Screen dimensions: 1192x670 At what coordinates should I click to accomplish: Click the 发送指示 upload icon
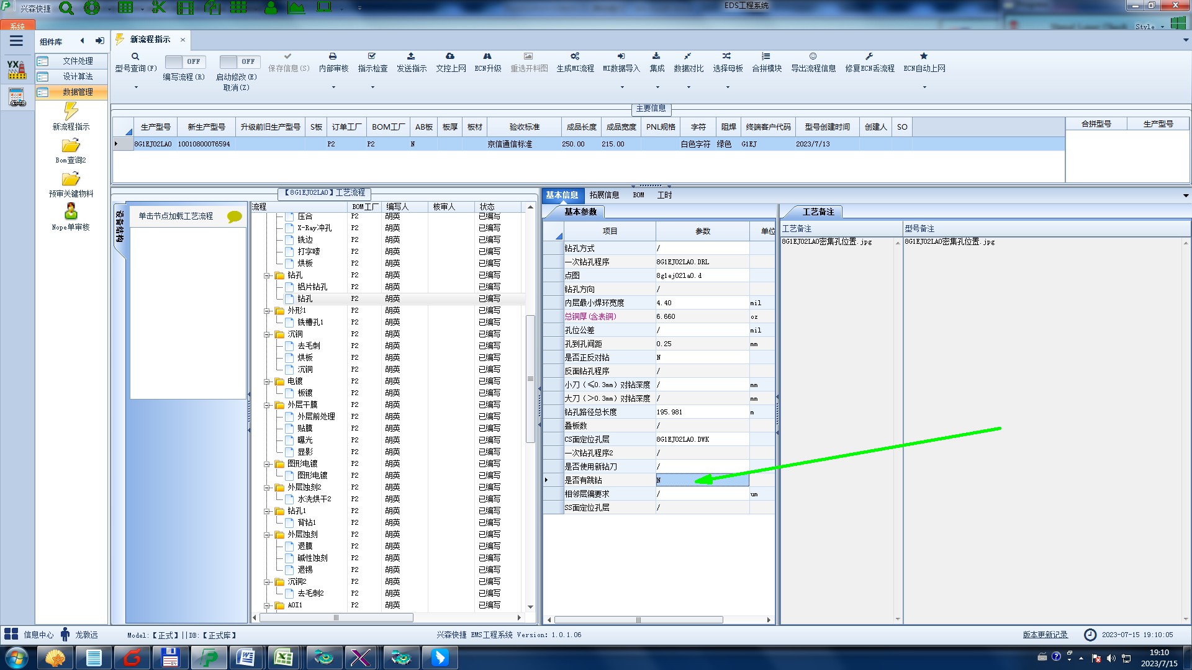[x=411, y=56]
